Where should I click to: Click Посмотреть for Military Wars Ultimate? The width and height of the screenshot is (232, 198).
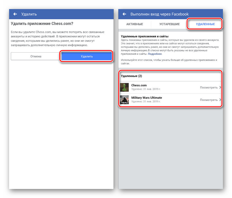209,100
